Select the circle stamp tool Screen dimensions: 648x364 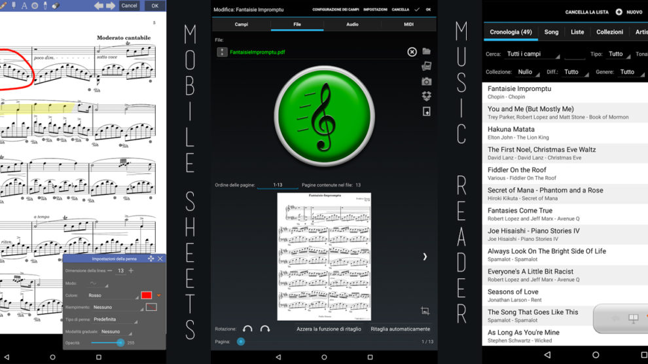pos(35,6)
